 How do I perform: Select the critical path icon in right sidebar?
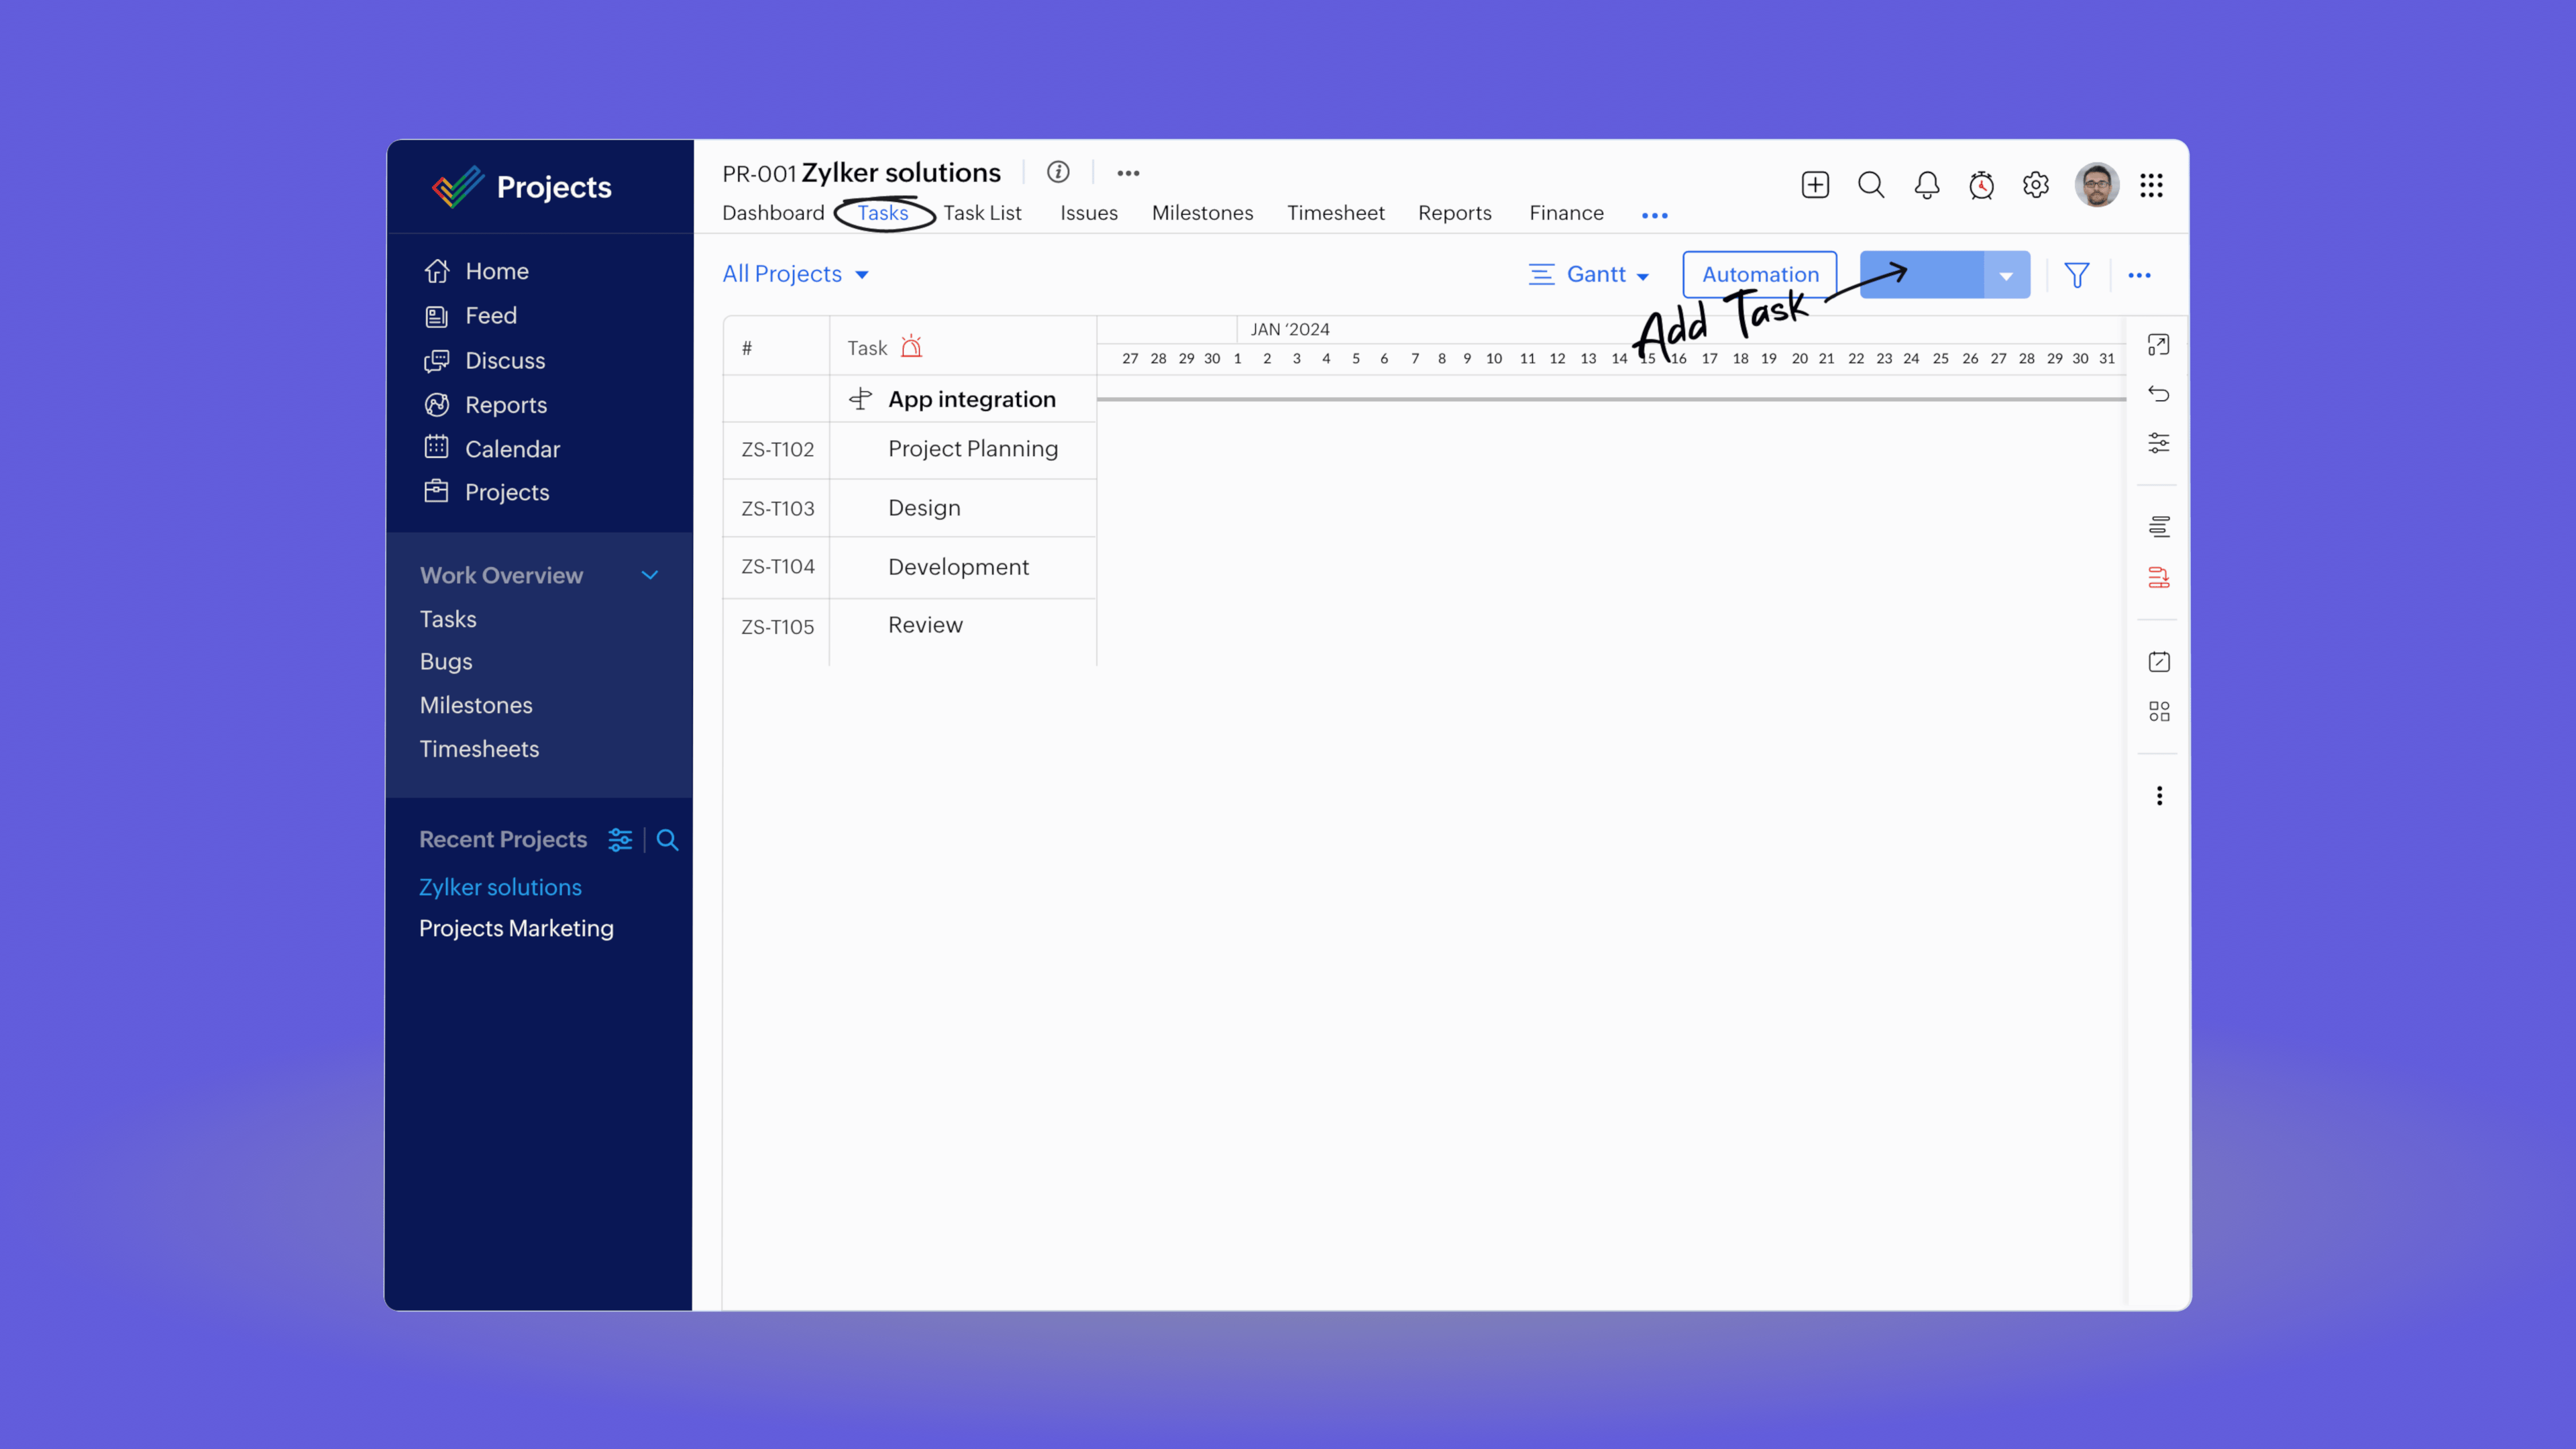2159,578
